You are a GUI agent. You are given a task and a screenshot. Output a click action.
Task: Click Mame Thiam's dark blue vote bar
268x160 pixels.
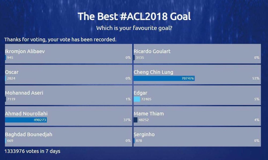point(136,120)
